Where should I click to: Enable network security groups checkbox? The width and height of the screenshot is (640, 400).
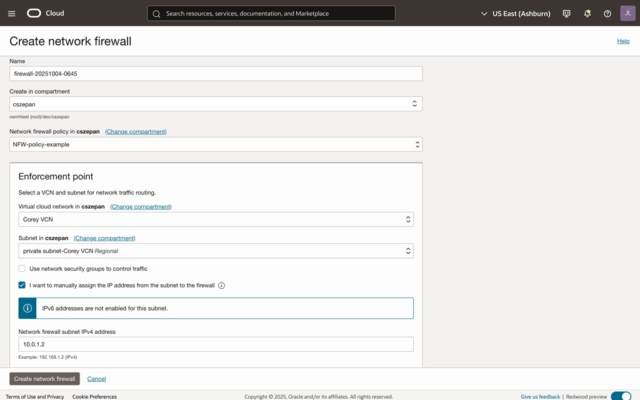click(22, 269)
